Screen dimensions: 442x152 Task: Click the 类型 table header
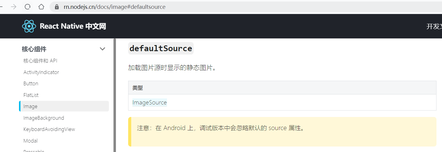(138, 88)
